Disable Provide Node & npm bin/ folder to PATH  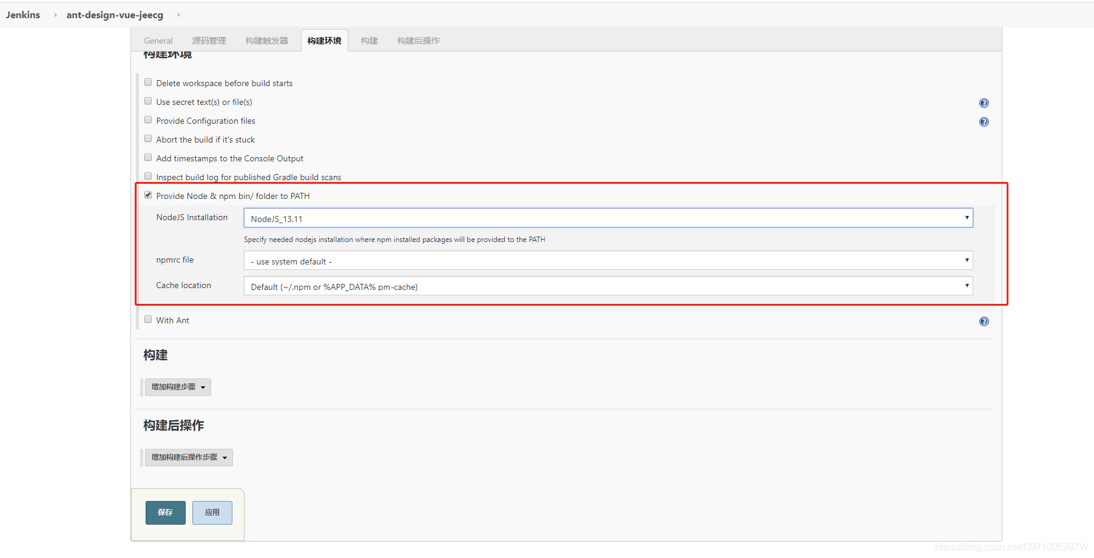(x=148, y=195)
